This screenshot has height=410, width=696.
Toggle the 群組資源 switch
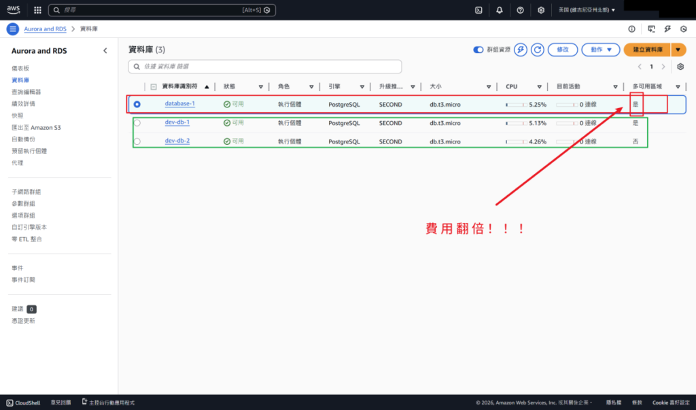[x=478, y=50]
